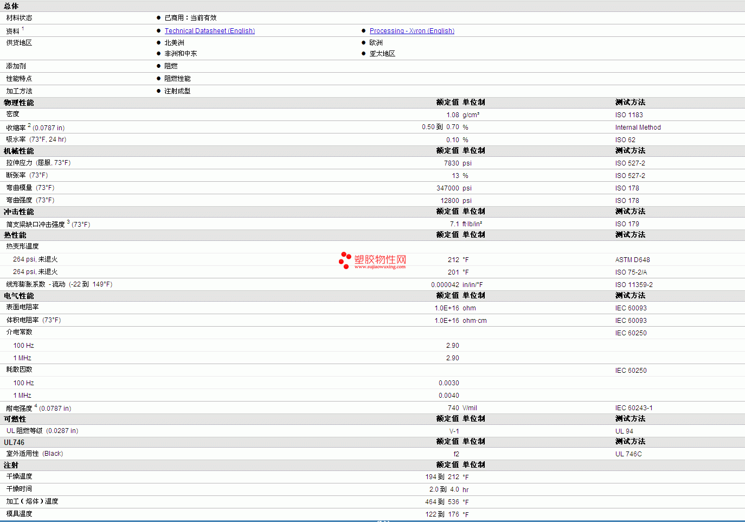
Task: Click the 简支梁缺口冲击强度 row label
Action: (48, 224)
